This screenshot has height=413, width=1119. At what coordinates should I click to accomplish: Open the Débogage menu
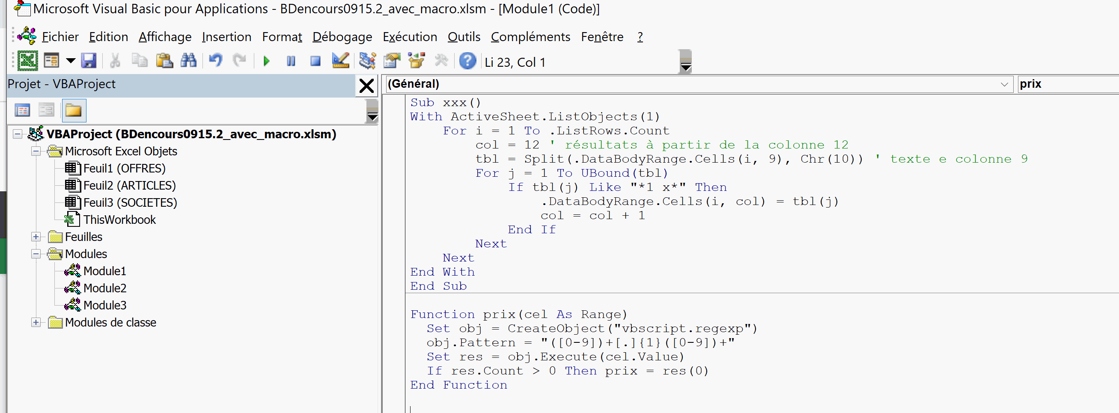[342, 37]
